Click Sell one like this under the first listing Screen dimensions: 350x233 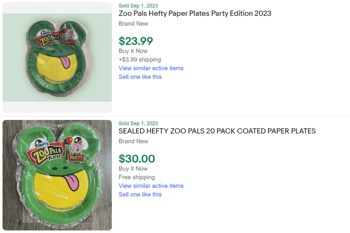coord(140,77)
